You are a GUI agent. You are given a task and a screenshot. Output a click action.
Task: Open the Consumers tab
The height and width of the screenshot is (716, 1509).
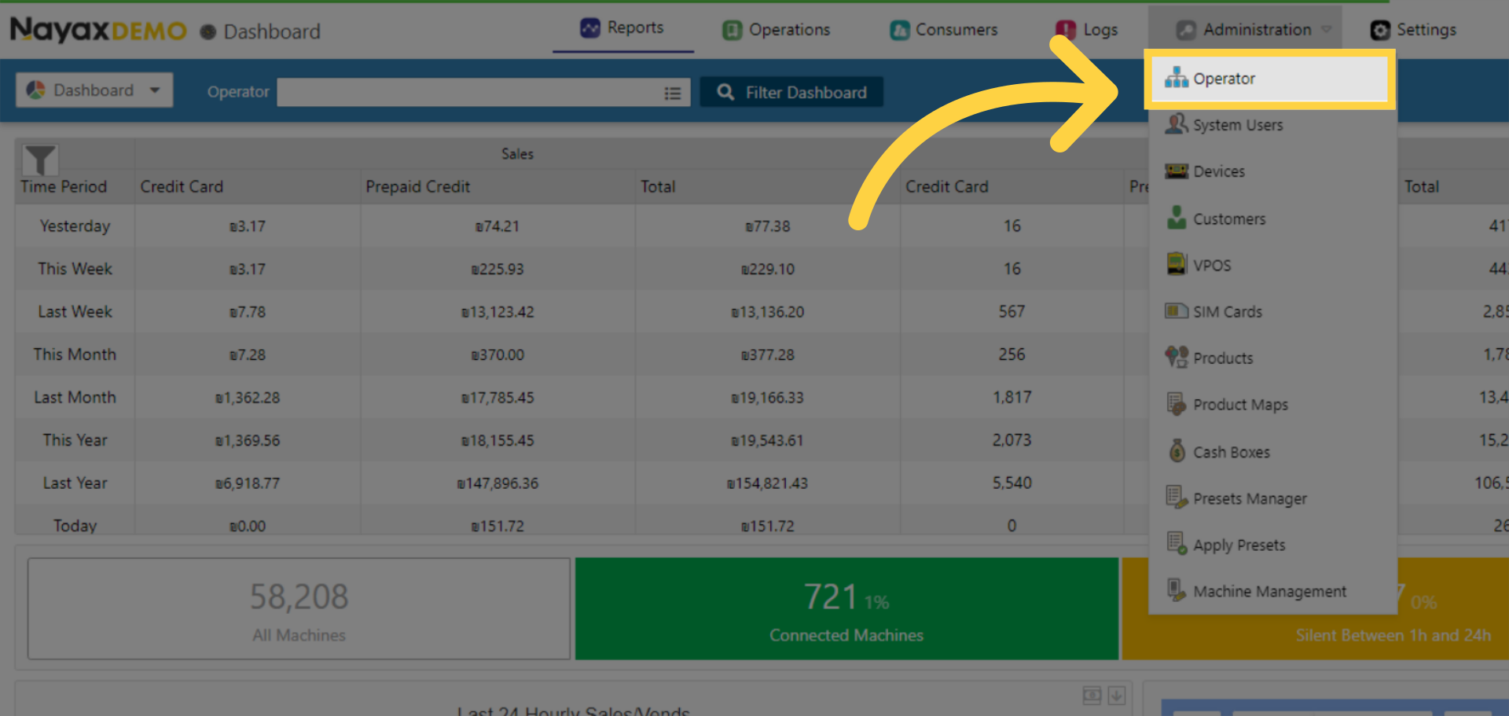point(943,30)
